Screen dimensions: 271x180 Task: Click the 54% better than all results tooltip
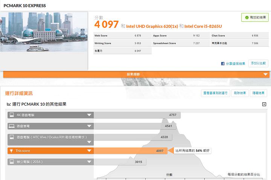tap(192, 151)
